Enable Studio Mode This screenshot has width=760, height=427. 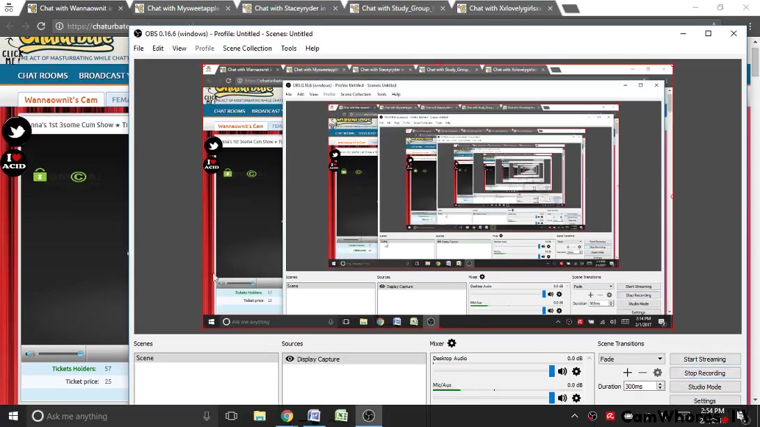coord(704,387)
